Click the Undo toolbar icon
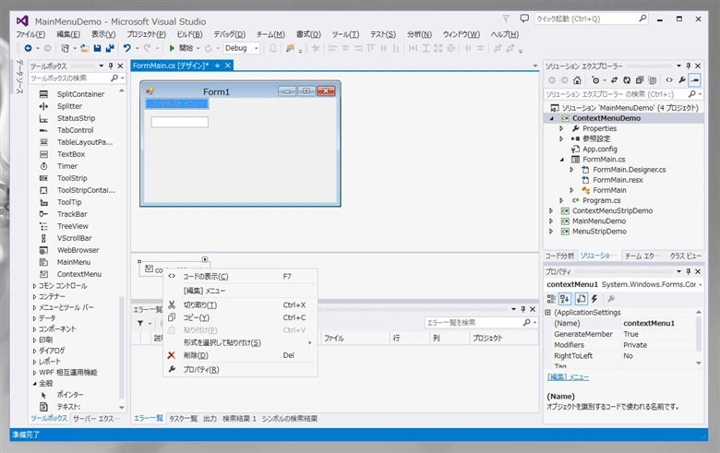The height and width of the screenshot is (453, 720). click(x=127, y=48)
